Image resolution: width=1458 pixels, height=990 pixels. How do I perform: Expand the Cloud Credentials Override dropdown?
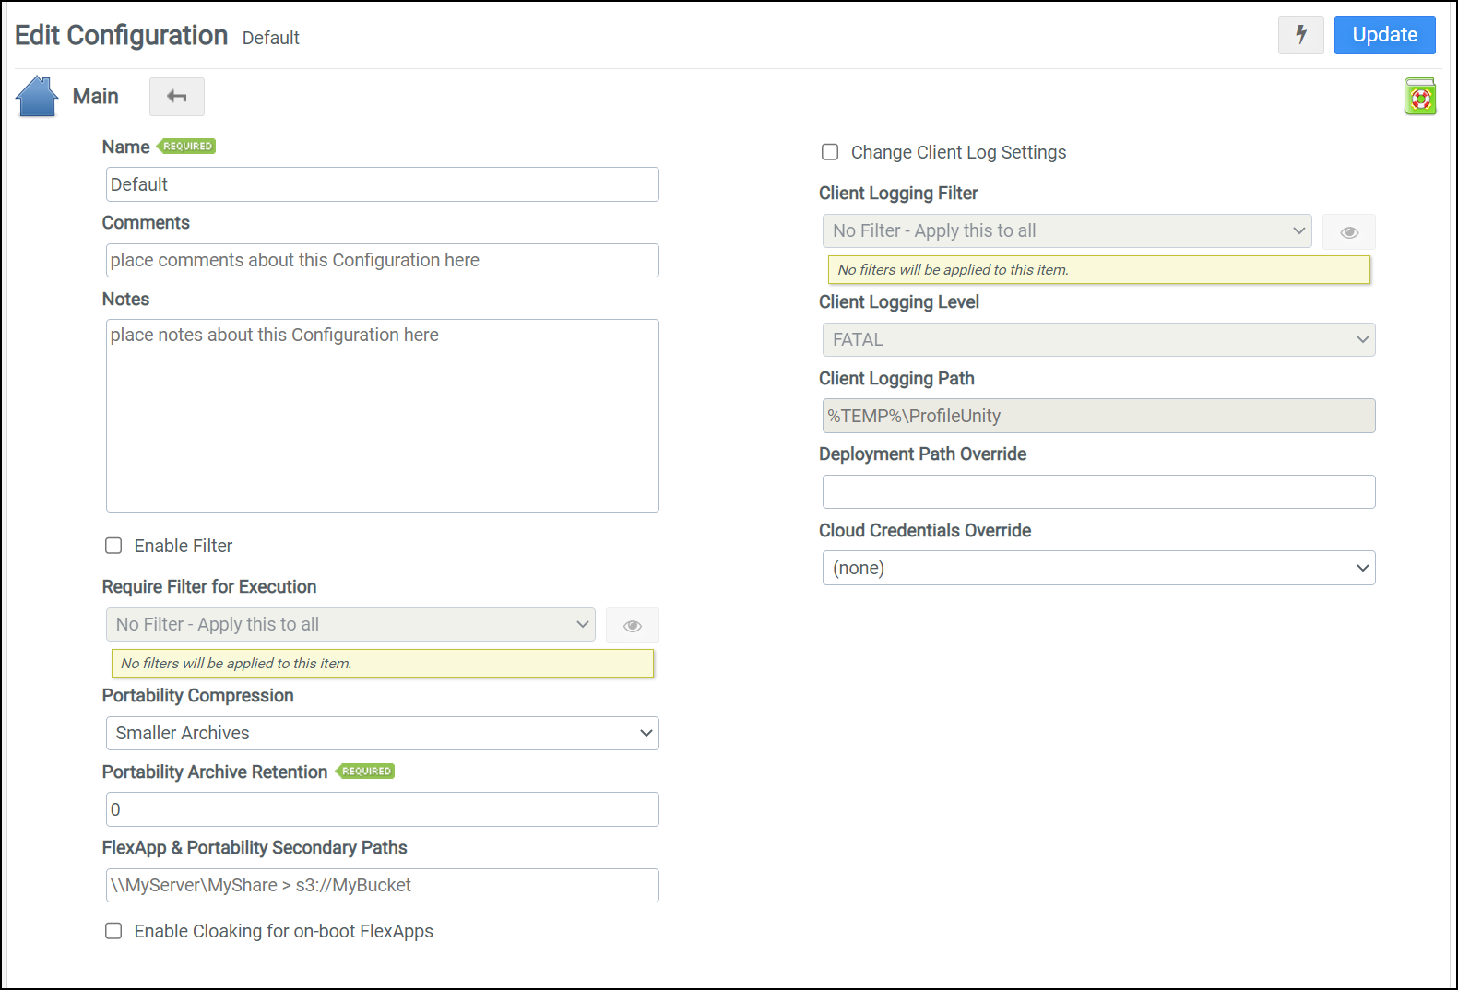(x=1098, y=568)
